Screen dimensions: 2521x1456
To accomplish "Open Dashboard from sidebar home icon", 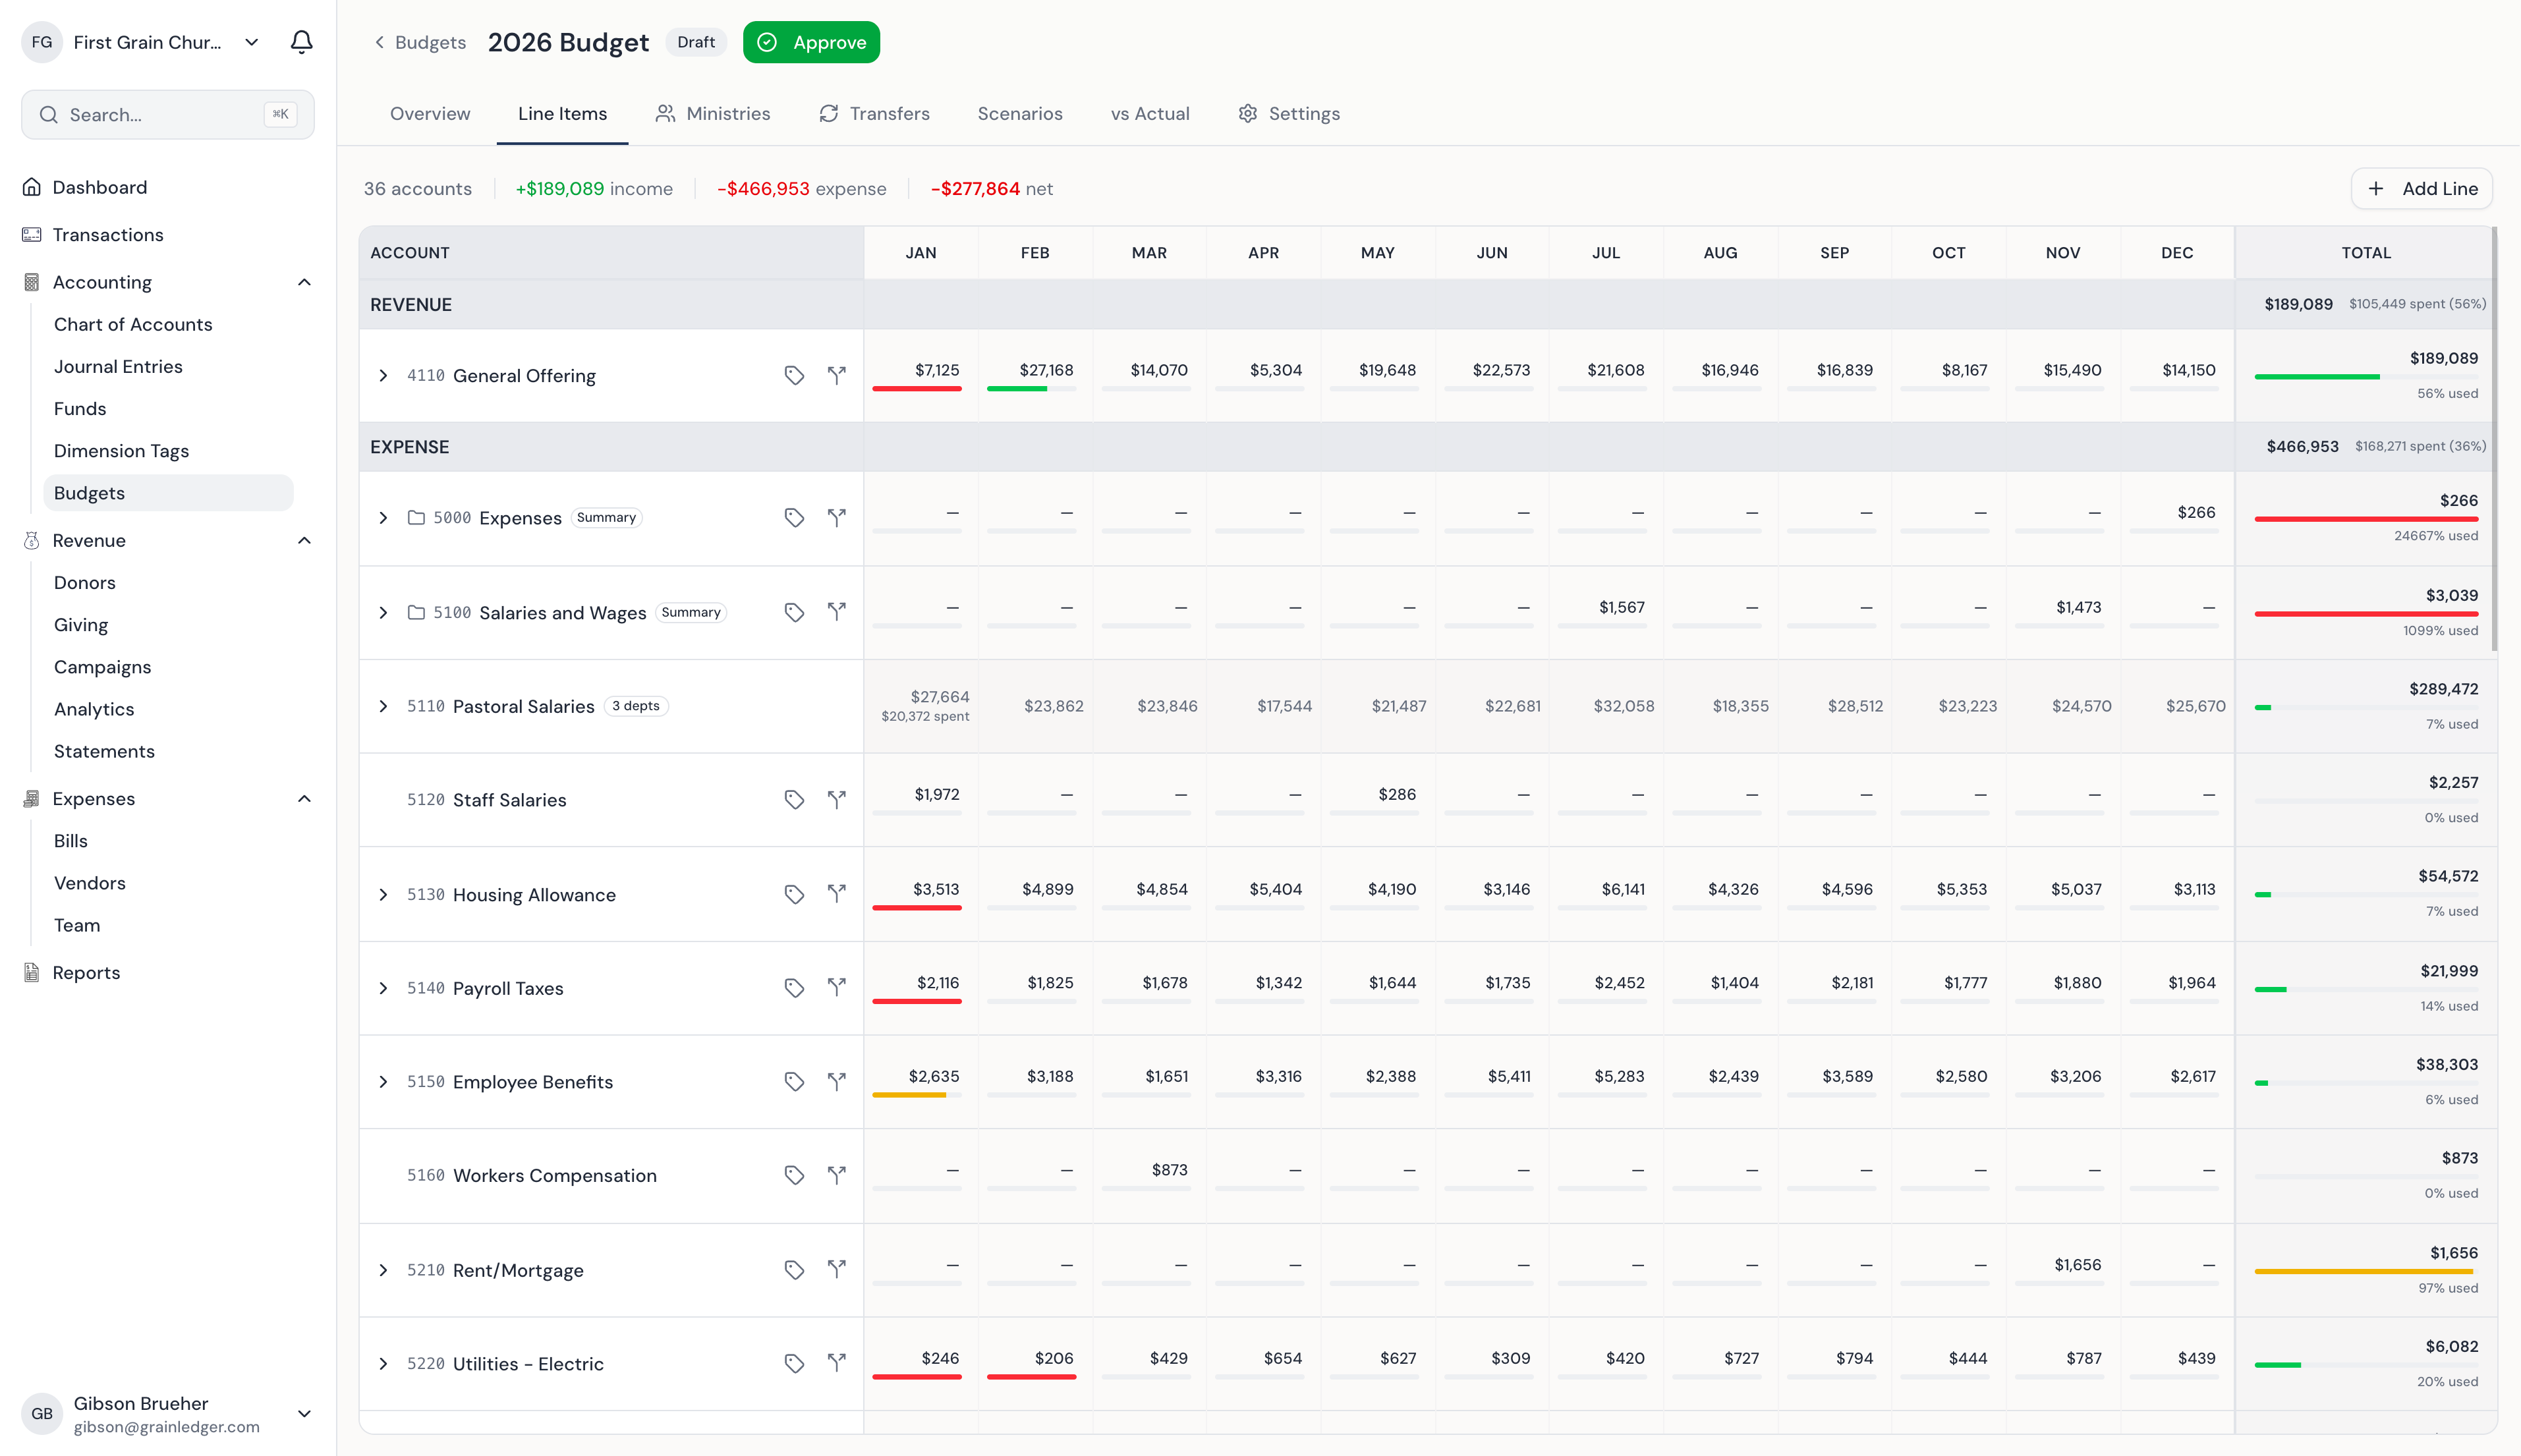I will point(32,187).
